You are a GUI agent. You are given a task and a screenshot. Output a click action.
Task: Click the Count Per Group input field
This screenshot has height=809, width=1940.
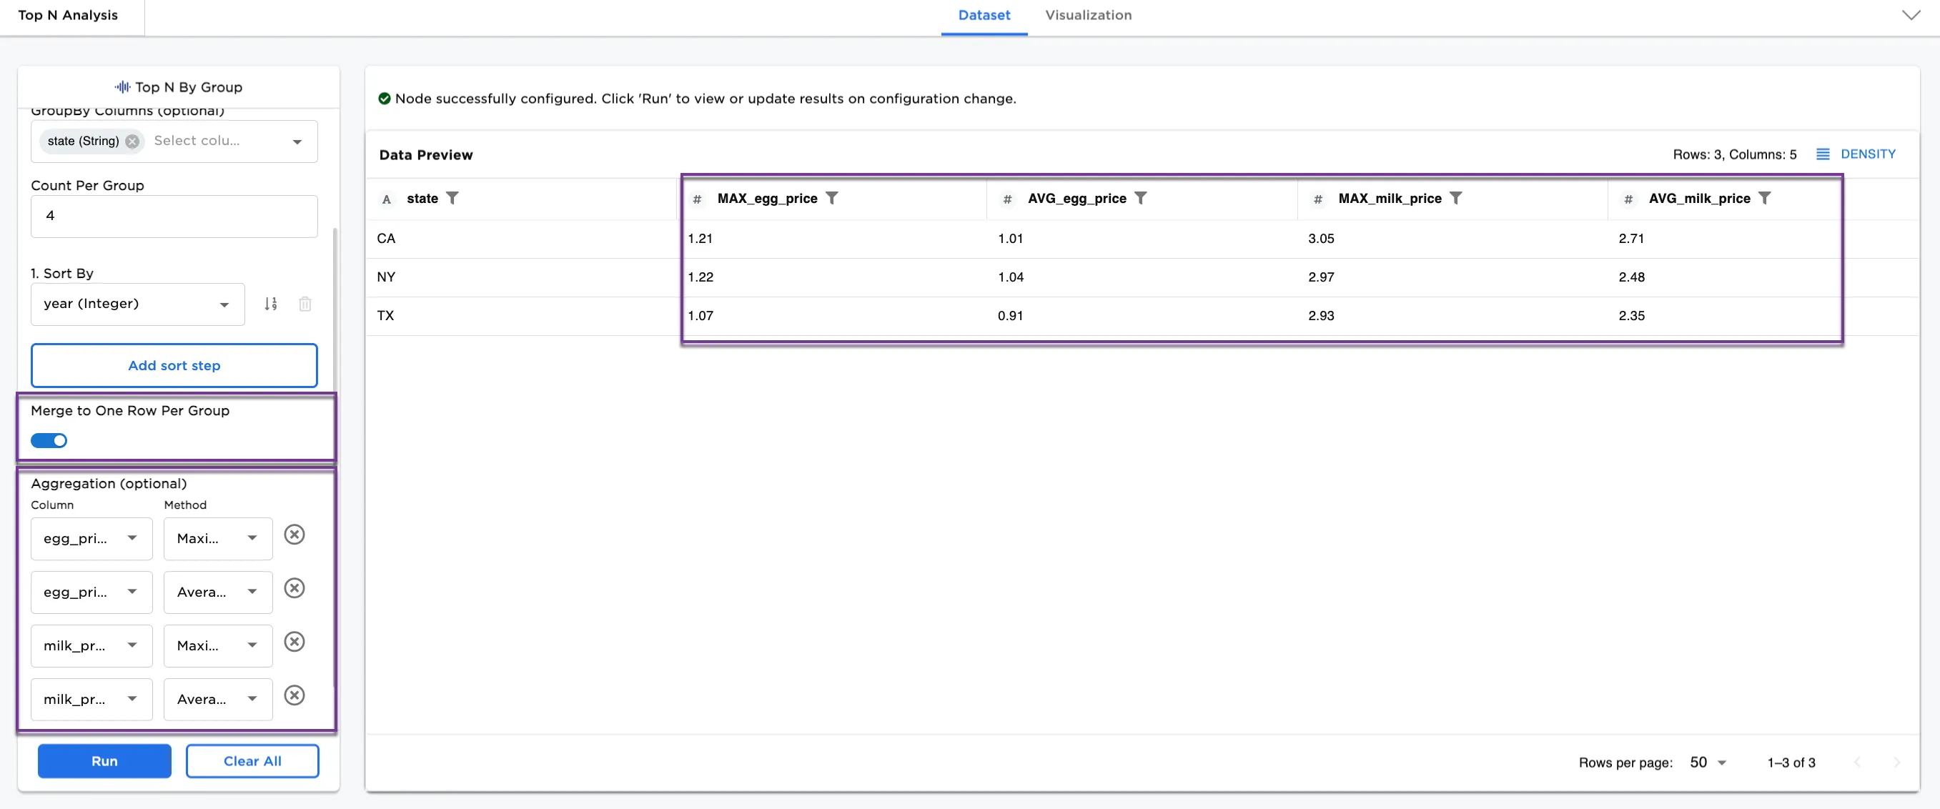tap(174, 216)
